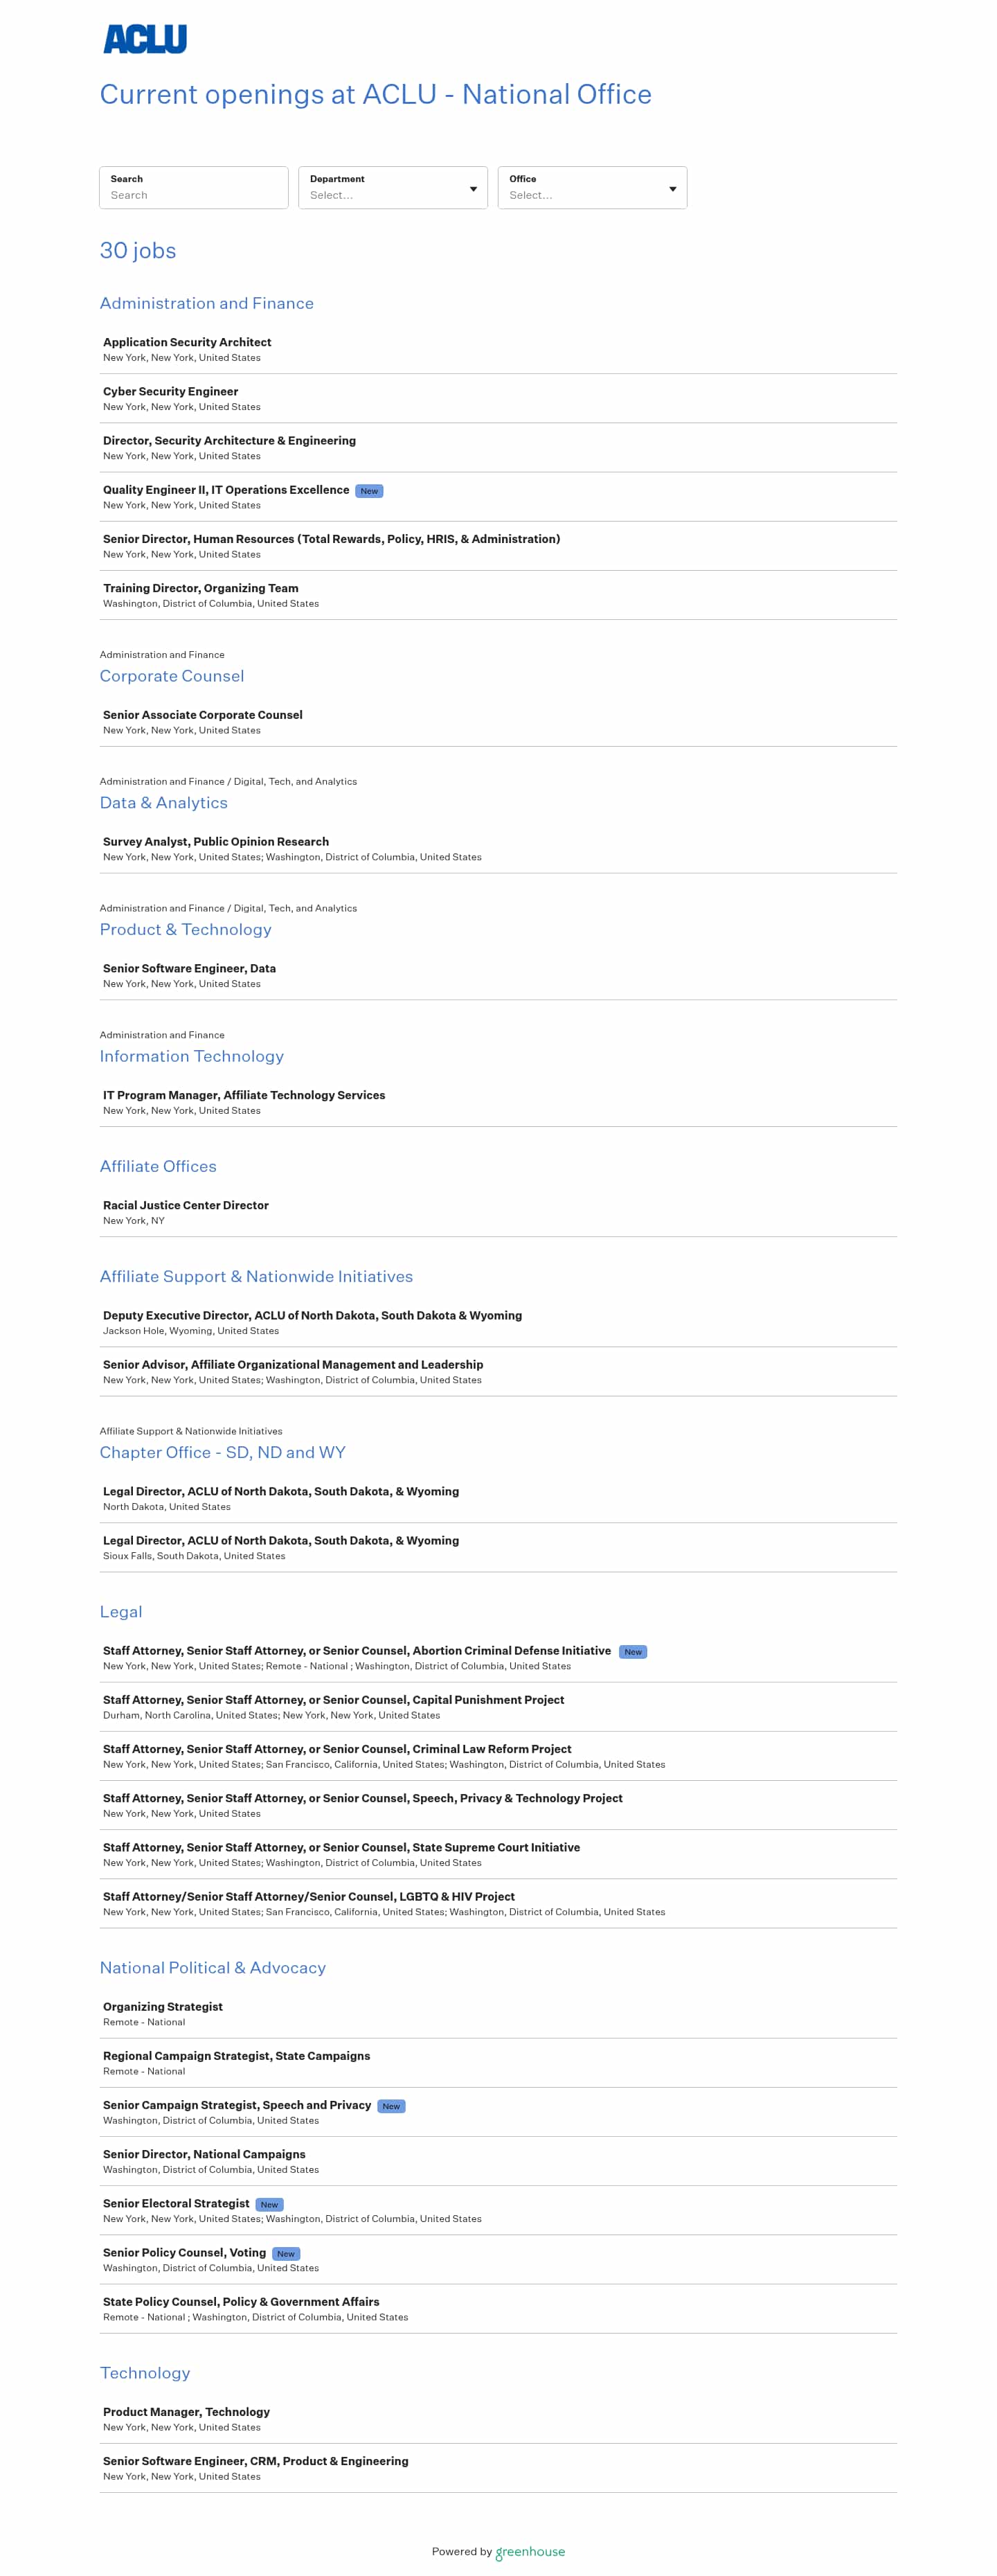This screenshot has height=2576, width=997.
Task: Click the greenhouse logo in footer
Action: (530, 2551)
